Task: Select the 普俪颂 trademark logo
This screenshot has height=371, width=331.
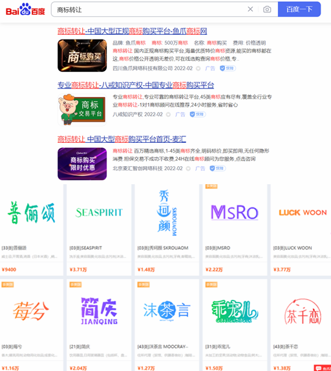Action: [32, 213]
